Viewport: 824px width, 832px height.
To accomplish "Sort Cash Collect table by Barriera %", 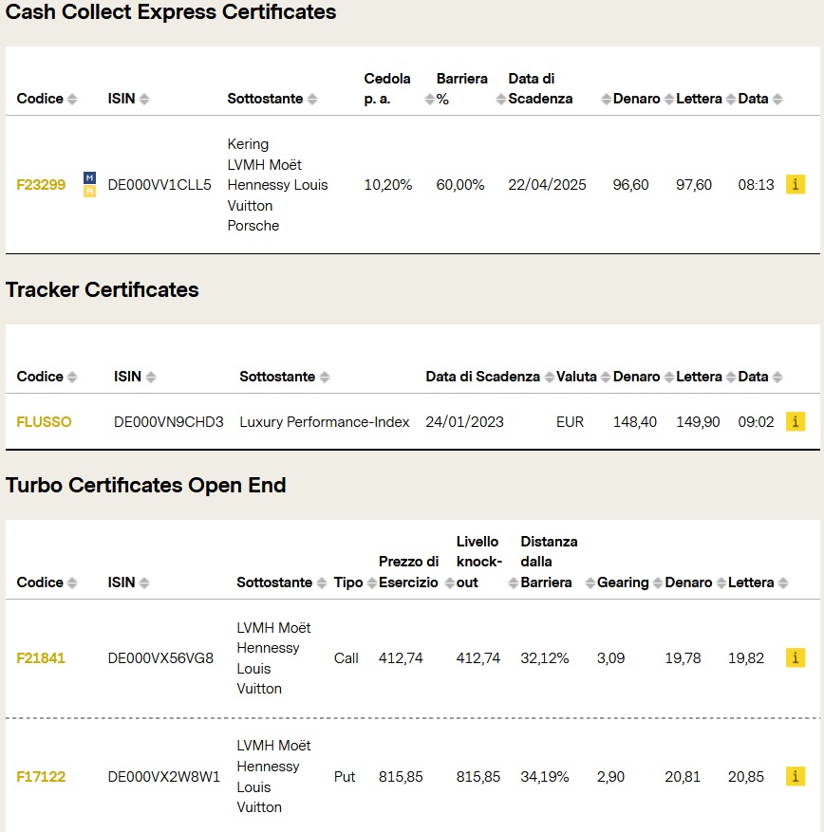I will (x=500, y=100).
